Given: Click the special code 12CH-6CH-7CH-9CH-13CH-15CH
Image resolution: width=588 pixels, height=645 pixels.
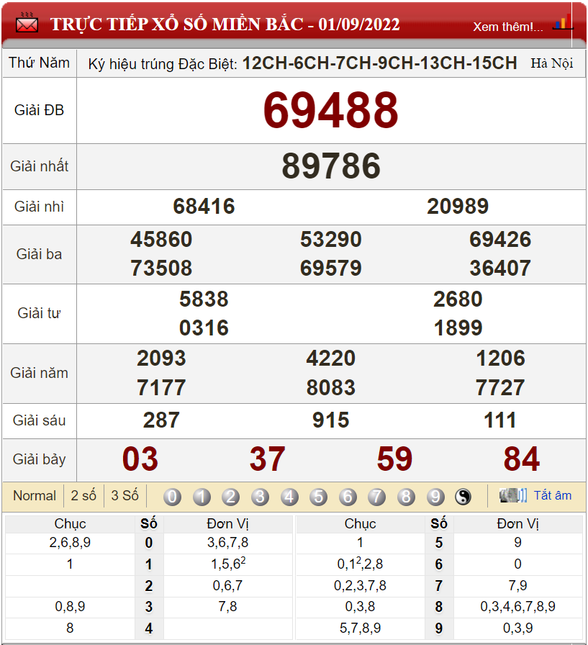Looking at the screenshot, I should 379,63.
